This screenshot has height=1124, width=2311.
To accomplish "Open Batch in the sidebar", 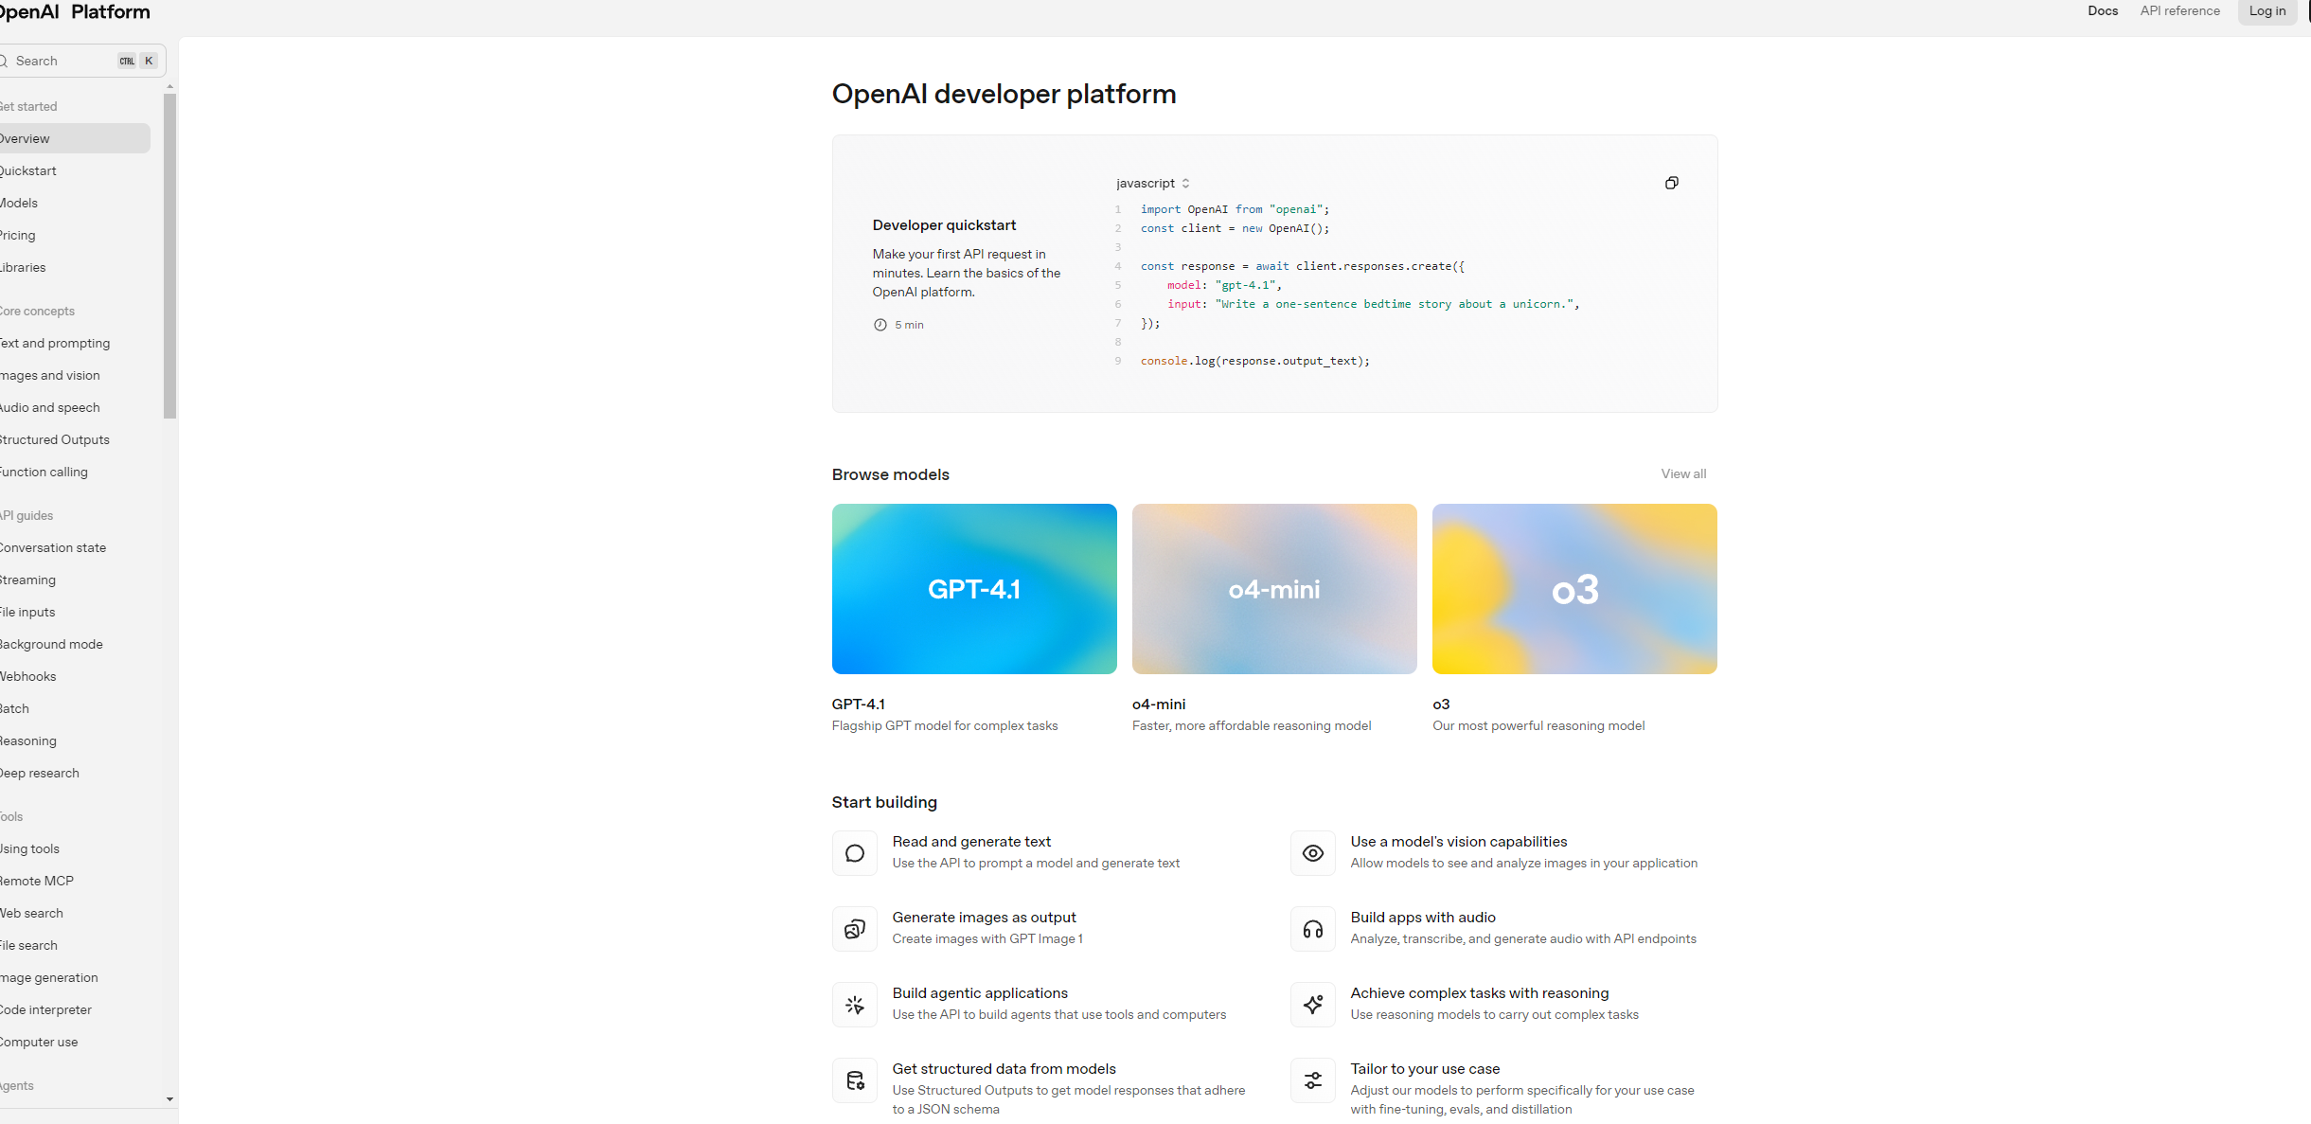I will (x=74, y=708).
